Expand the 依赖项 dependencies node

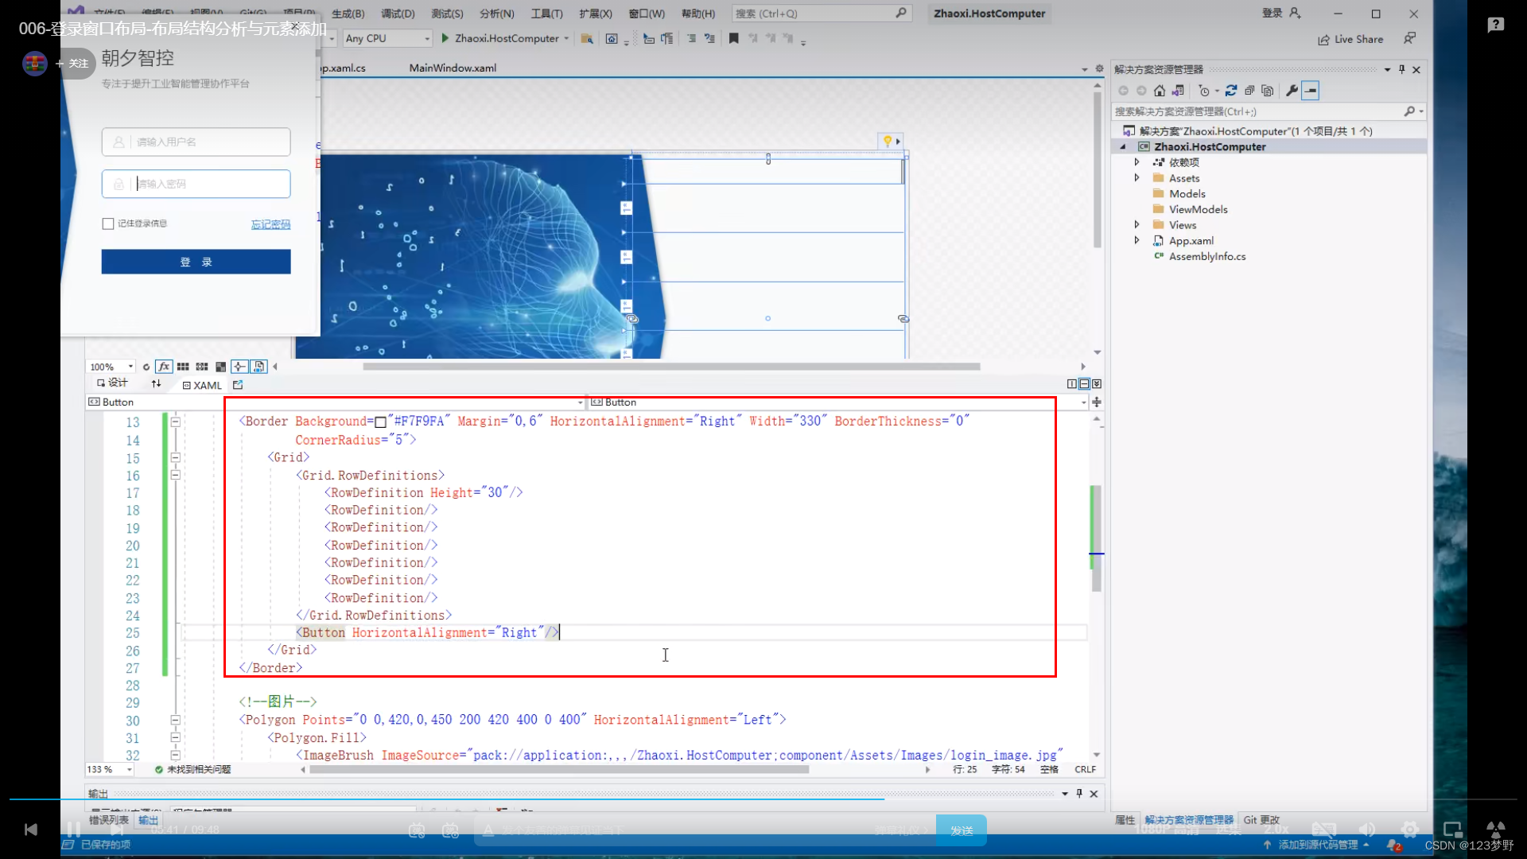(x=1137, y=162)
